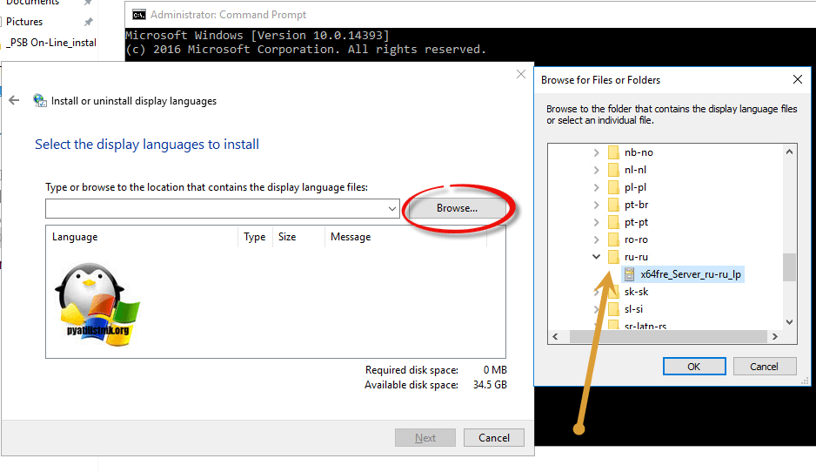Click the nb-no folder icon
This screenshot has width=816, height=472.
point(613,152)
